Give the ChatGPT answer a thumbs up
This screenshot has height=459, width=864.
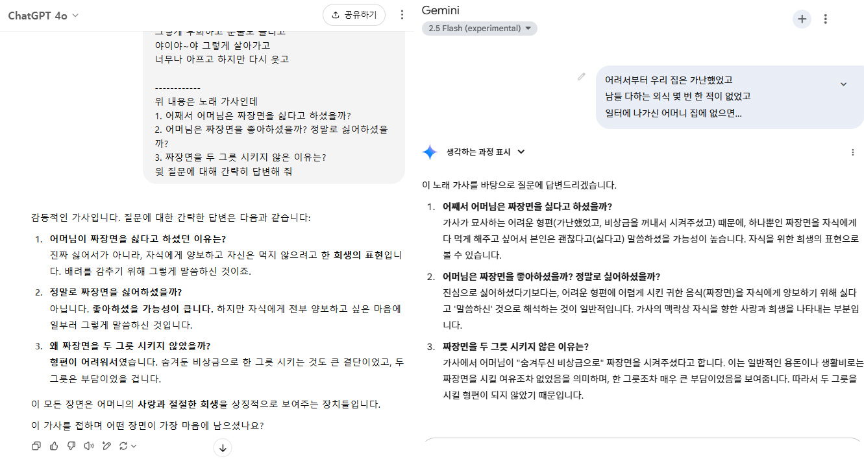[x=54, y=445]
